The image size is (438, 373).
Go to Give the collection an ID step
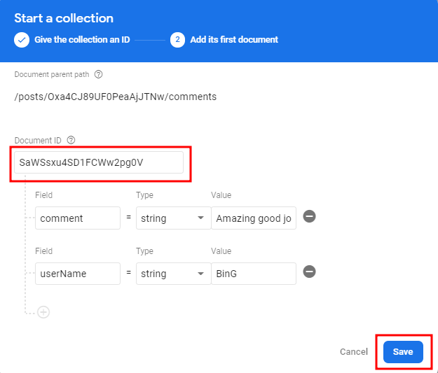click(x=82, y=40)
